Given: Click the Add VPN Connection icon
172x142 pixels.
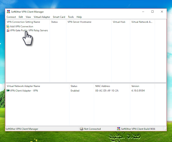Looking at the screenshot, I should point(8,26).
